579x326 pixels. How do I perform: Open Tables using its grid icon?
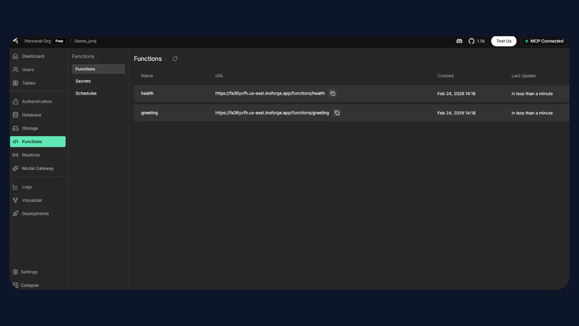click(15, 83)
